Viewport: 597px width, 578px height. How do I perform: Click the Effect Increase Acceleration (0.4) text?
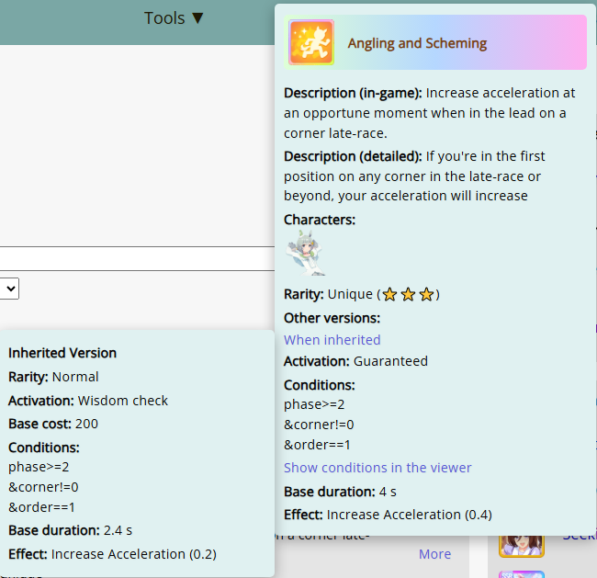tap(388, 515)
